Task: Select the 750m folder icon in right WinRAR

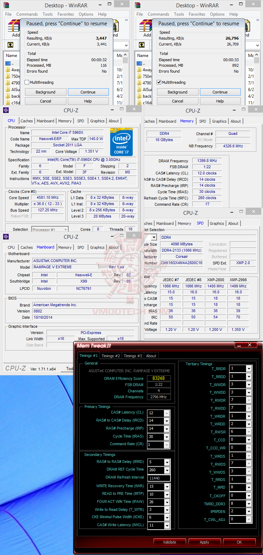Action: coord(139,76)
